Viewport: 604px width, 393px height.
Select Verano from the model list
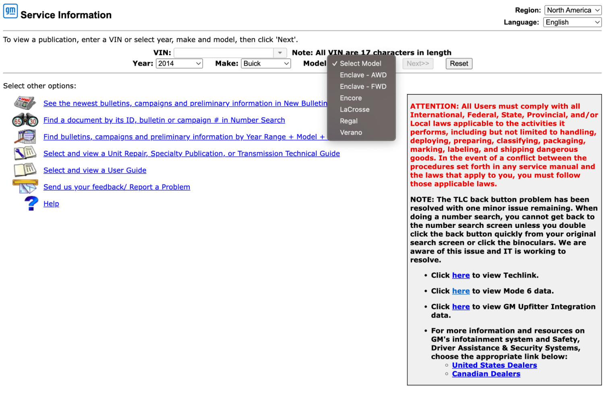tap(361, 133)
